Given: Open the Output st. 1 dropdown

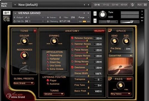Looking at the screenshot, I should point(43,18).
